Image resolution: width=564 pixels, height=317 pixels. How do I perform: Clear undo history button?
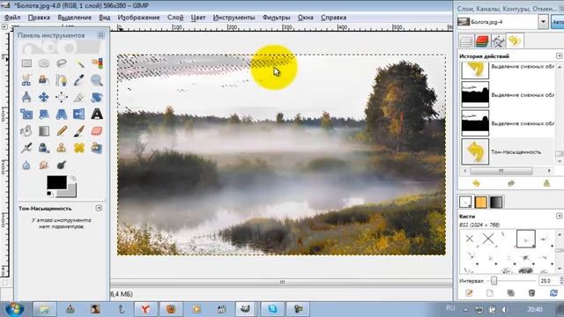click(546, 183)
